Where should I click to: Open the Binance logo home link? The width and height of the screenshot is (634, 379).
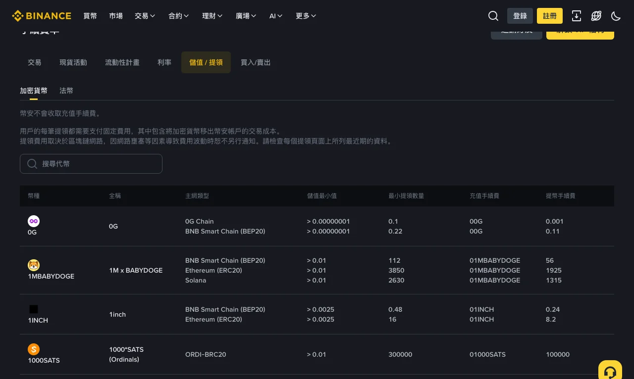(x=42, y=16)
